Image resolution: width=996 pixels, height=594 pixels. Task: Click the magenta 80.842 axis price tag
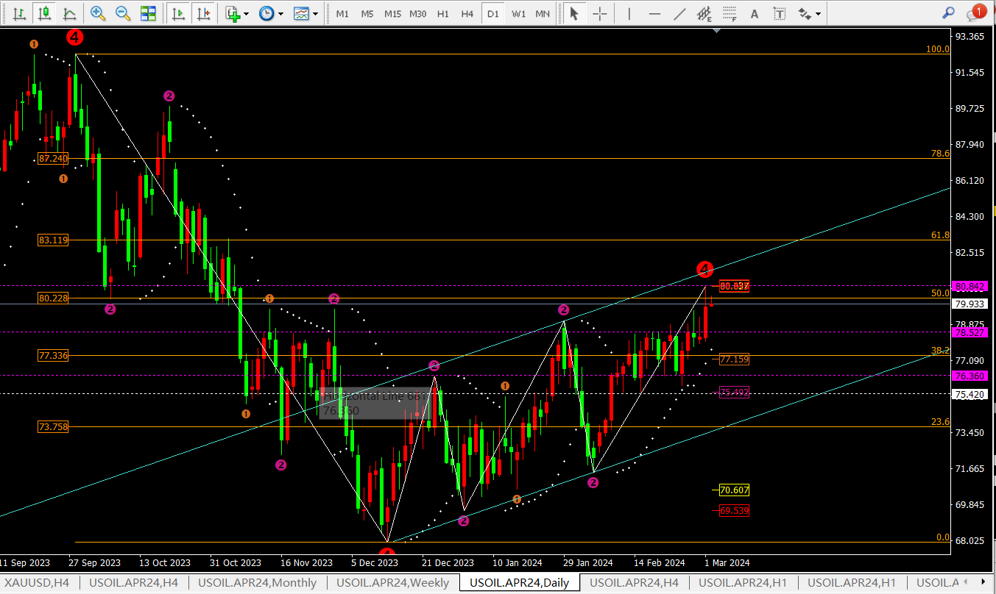pyautogui.click(x=969, y=286)
